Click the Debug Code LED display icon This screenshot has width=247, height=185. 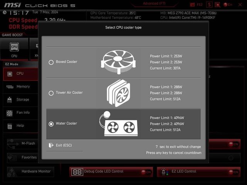click(77, 172)
